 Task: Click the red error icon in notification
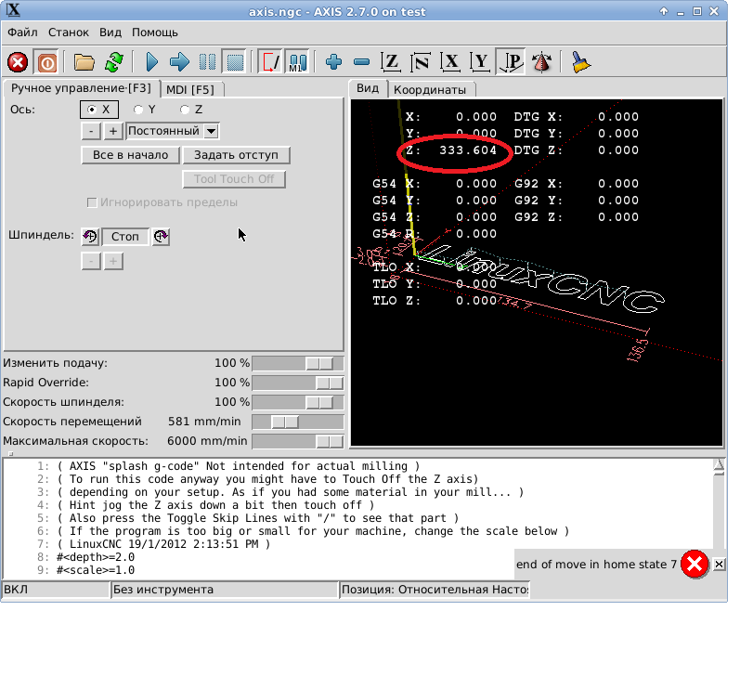coord(694,565)
